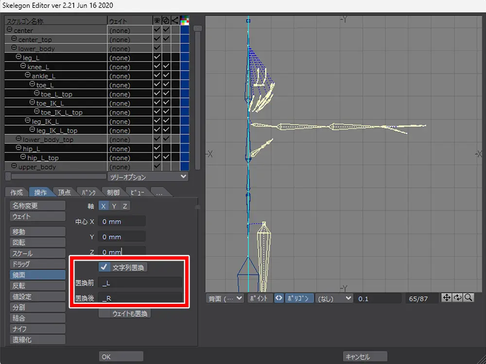Click the viewport rotate icon
Viewport: 486px width, 364px height.
tap(458, 298)
